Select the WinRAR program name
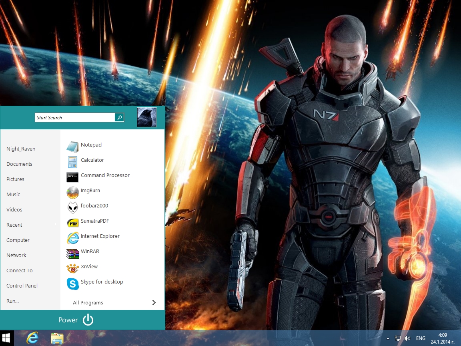The image size is (461, 346). pos(90,251)
